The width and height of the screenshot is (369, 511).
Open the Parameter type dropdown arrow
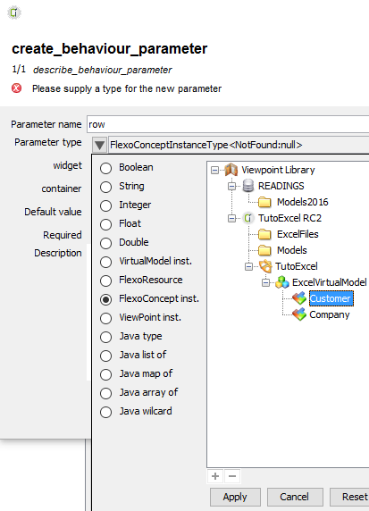(99, 145)
